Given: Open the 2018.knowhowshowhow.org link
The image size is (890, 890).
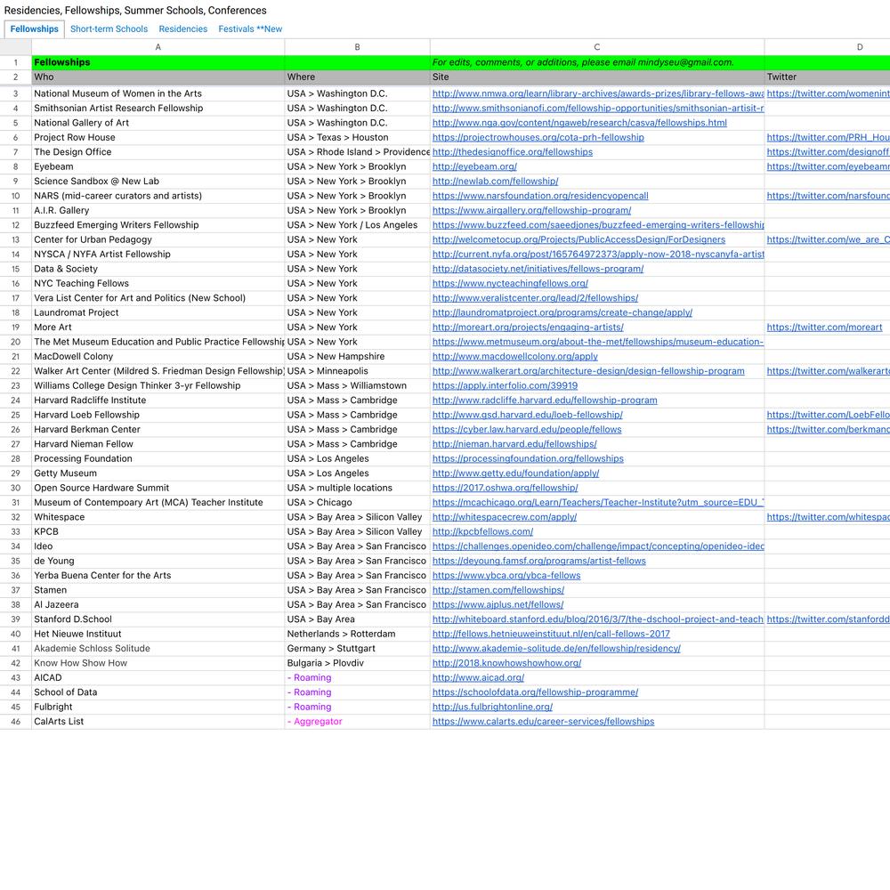Looking at the screenshot, I should coord(507,664).
